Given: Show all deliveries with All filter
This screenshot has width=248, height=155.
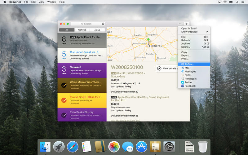Looking at the screenshot, I should pos(67,30).
